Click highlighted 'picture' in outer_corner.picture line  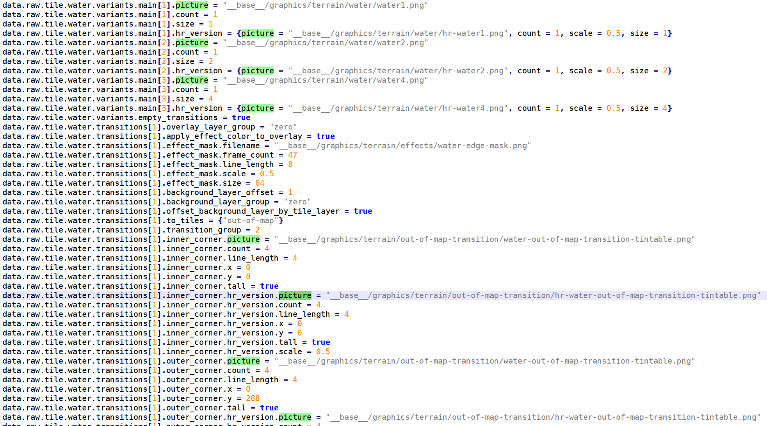[x=243, y=361]
